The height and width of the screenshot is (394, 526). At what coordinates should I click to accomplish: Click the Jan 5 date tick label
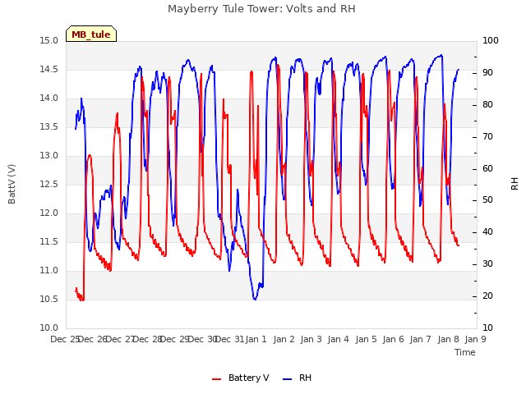click(366, 339)
